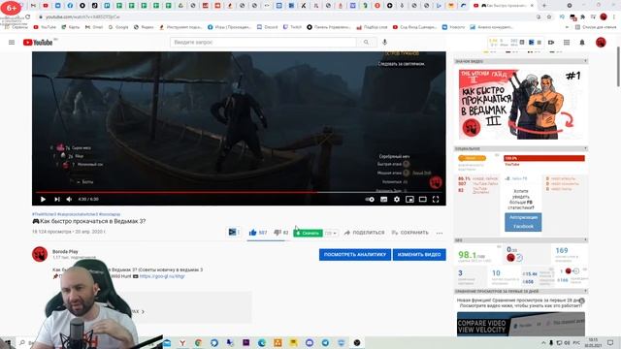The image size is (621, 349).
Task: Open the Twitch bookmark
Action: (292, 27)
